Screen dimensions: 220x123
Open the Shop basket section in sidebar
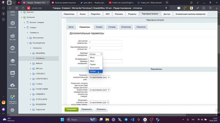pos(12,37)
